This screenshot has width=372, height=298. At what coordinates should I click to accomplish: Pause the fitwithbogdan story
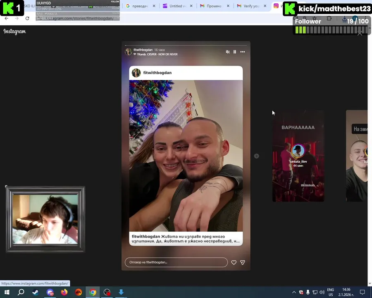point(235,52)
